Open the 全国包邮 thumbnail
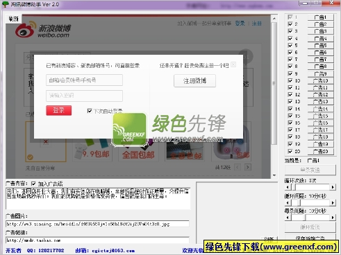The image size is (341, 255). click(138, 150)
